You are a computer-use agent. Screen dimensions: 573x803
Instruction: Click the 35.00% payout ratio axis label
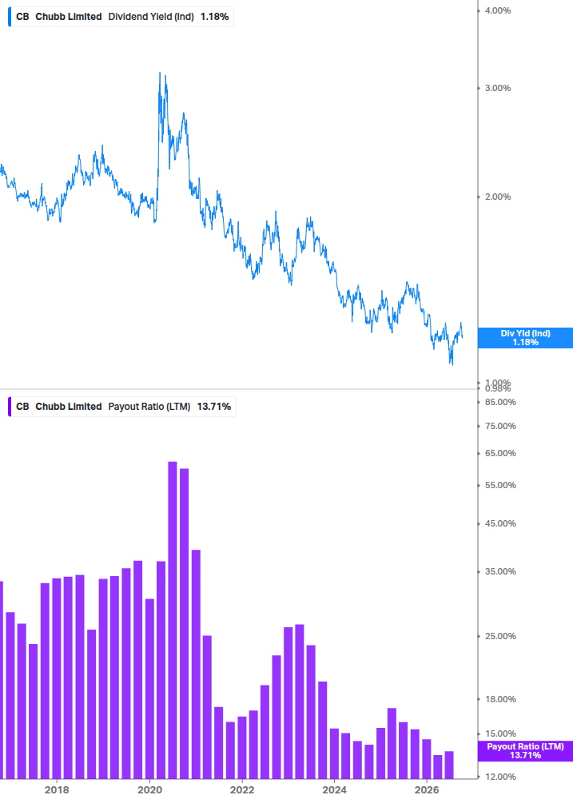(x=500, y=571)
